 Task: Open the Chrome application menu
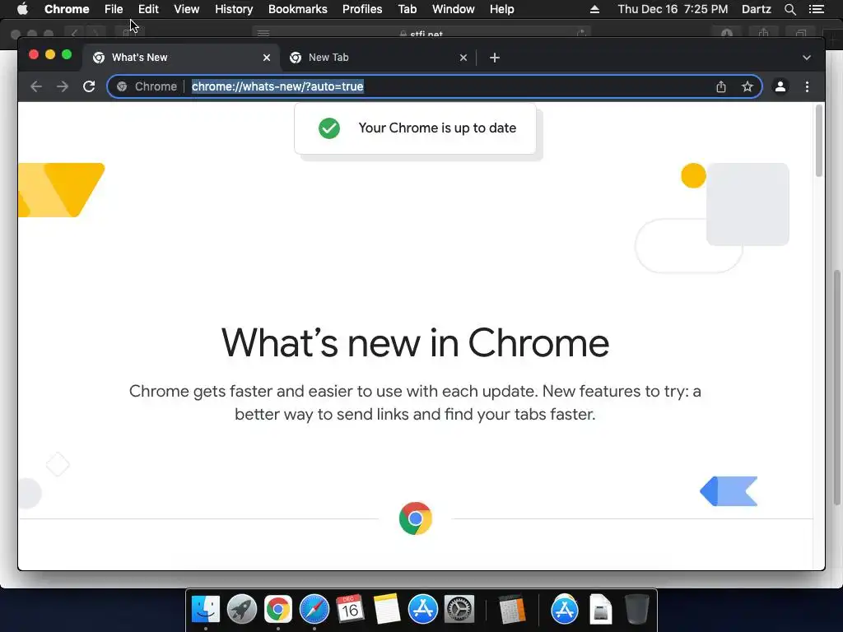click(67, 9)
